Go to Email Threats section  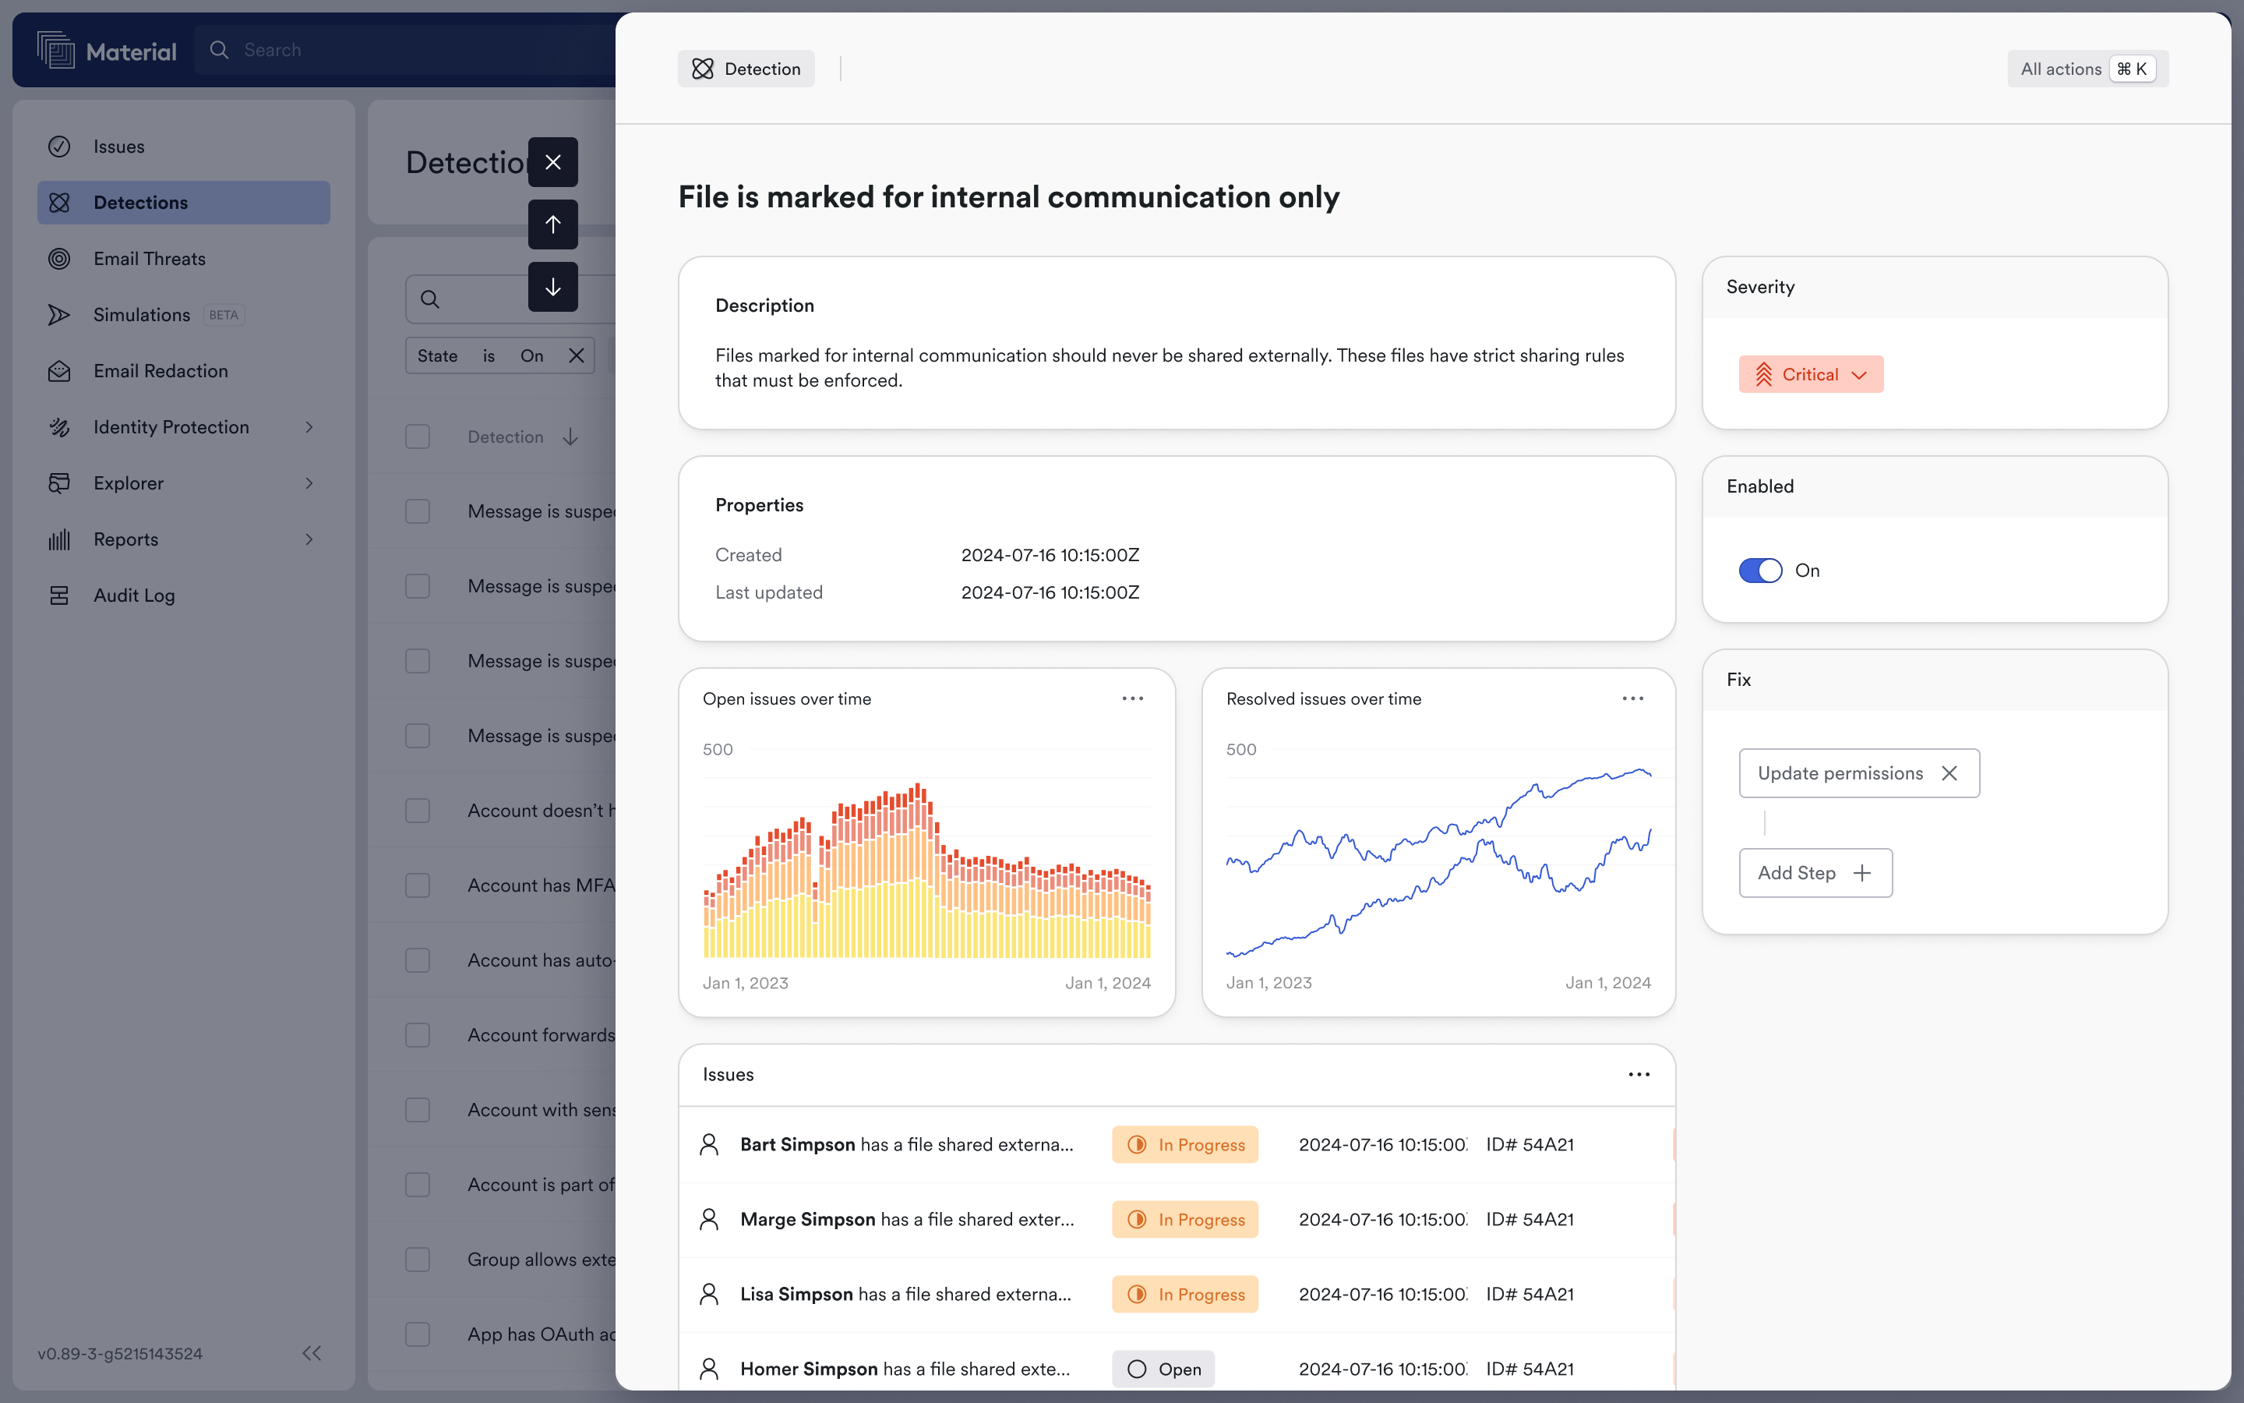tap(184, 259)
